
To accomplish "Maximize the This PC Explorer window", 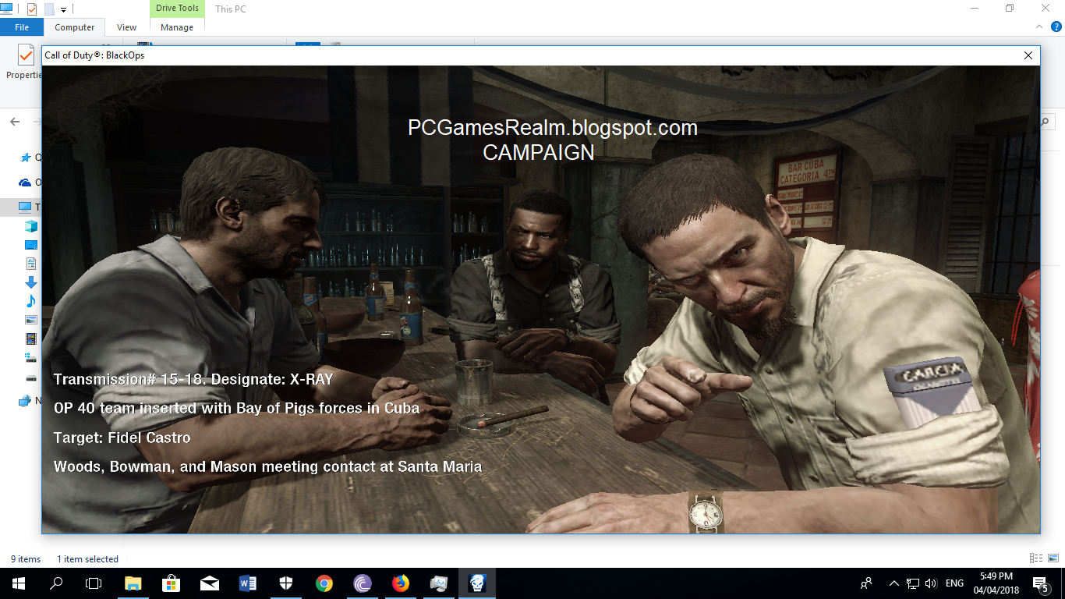I will click(x=1010, y=9).
